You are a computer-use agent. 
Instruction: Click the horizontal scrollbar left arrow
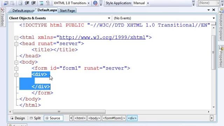click(10, 112)
